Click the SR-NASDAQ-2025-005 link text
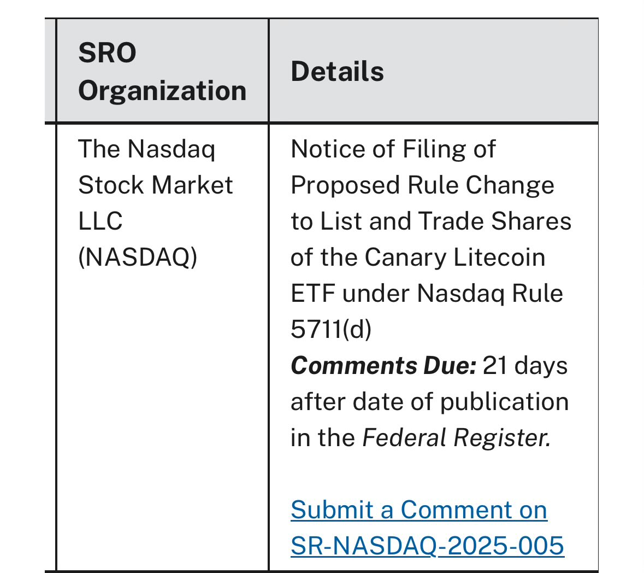 pos(427,546)
